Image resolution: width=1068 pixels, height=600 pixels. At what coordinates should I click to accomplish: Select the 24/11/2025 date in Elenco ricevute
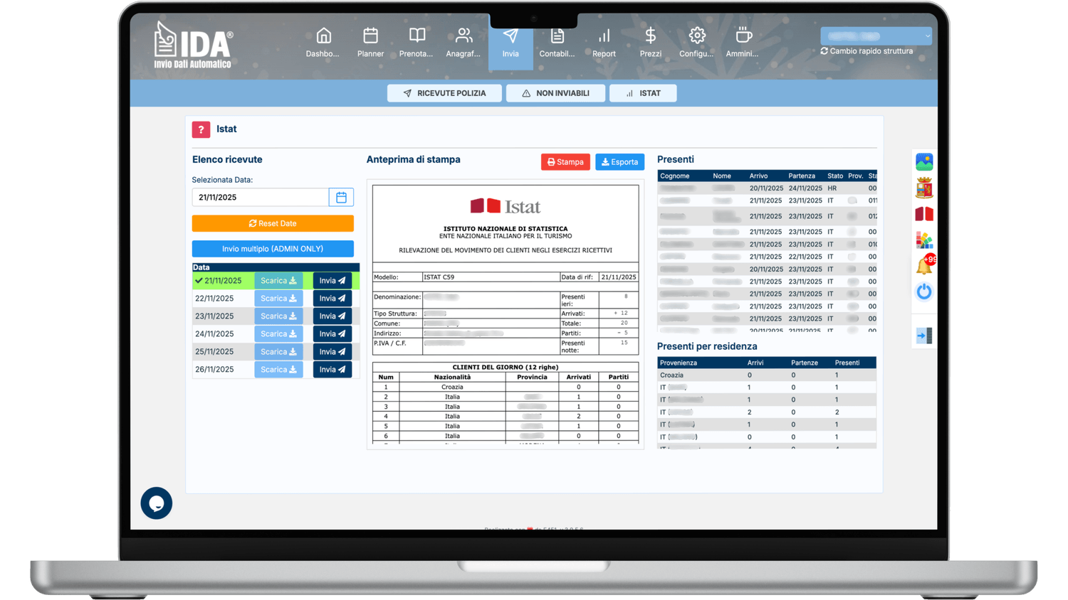[x=214, y=334]
